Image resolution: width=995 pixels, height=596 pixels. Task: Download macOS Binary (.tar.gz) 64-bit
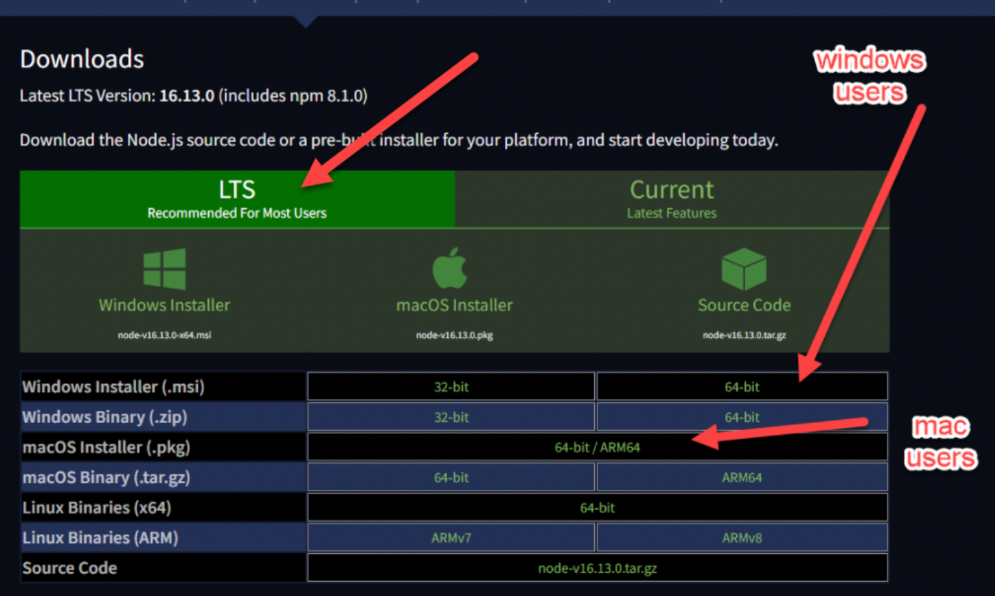pyautogui.click(x=451, y=478)
